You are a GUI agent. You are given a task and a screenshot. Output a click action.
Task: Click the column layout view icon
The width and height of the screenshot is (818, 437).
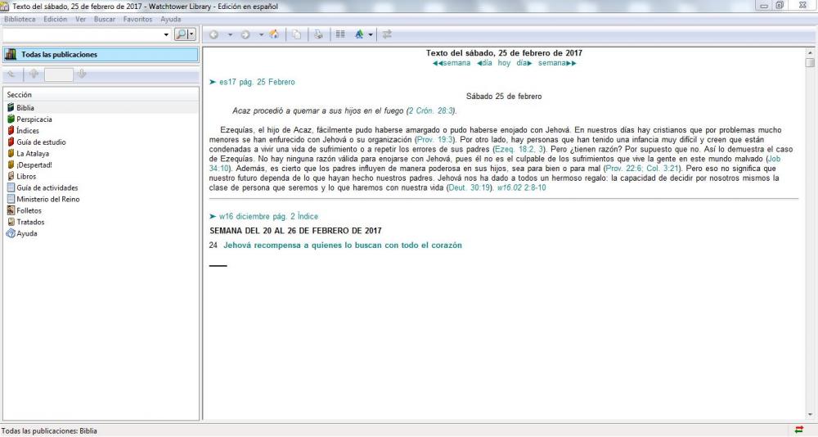tap(340, 34)
